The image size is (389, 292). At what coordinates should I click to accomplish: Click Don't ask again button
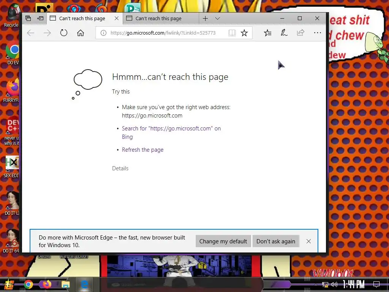coord(276,241)
